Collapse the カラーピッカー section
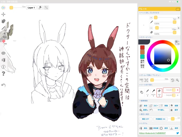 (146, 37)
